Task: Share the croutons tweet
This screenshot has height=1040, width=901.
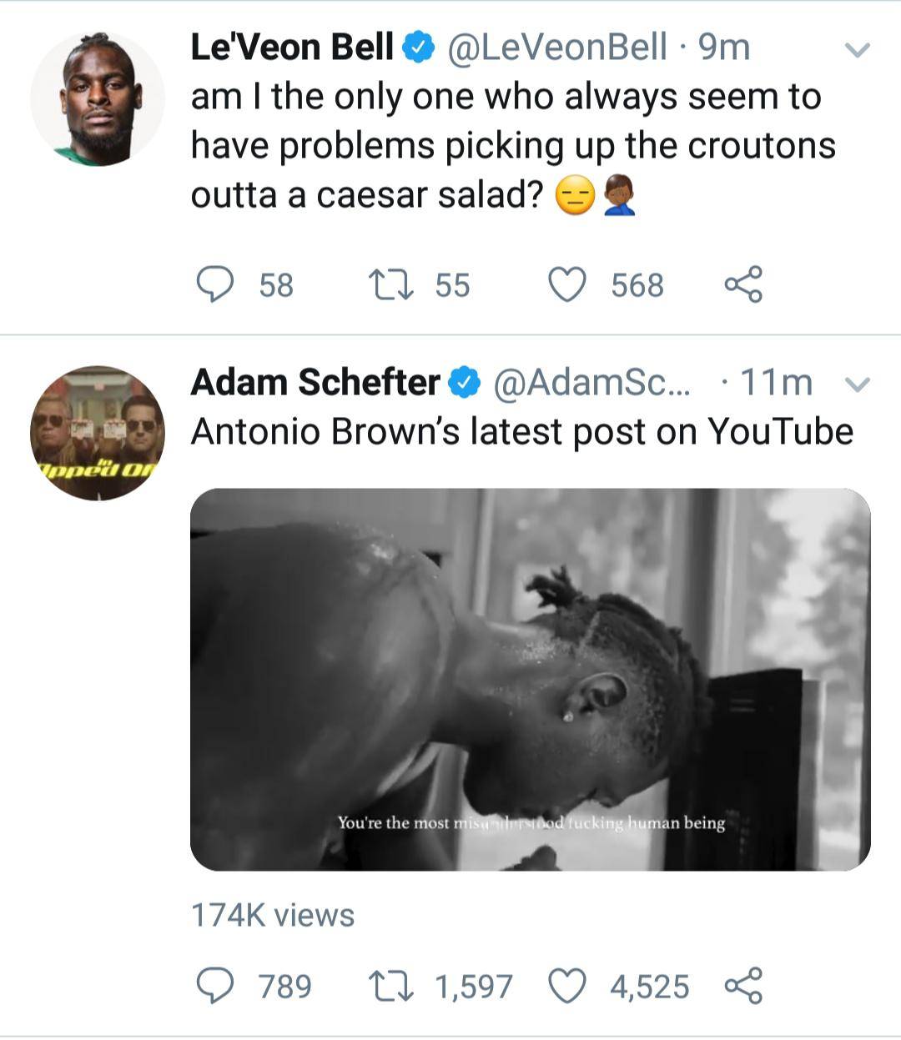Action: tap(742, 284)
